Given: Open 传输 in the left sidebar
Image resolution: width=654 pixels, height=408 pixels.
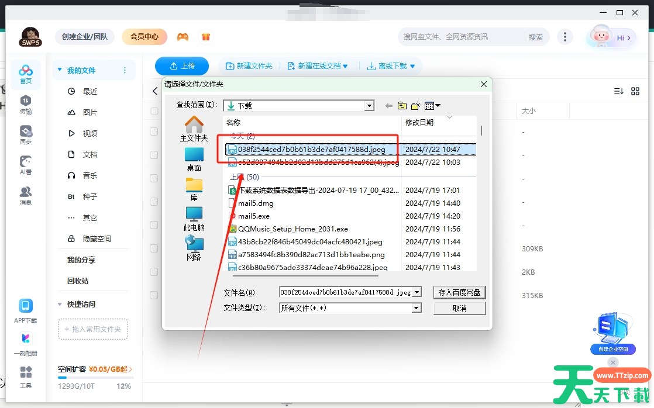Looking at the screenshot, I should click(26, 105).
